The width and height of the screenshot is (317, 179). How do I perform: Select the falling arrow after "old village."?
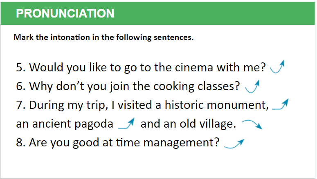pyautogui.click(x=252, y=124)
